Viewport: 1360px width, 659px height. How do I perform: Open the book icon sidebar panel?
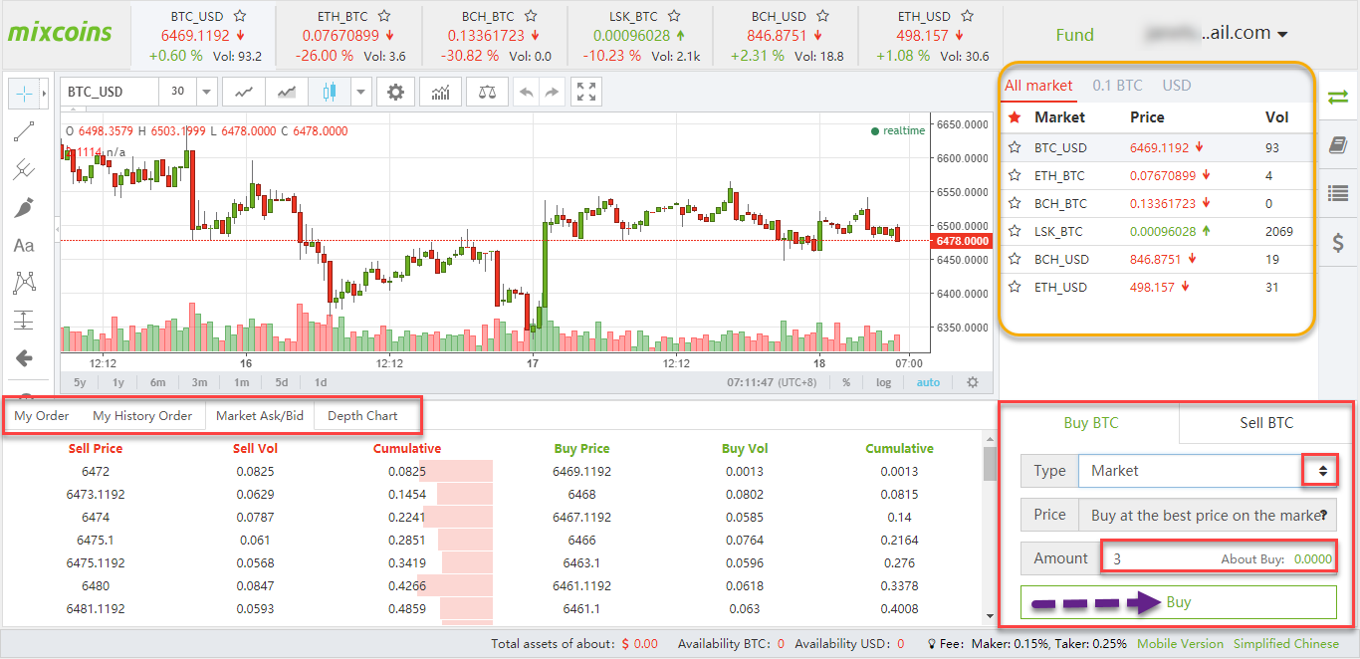1338,145
